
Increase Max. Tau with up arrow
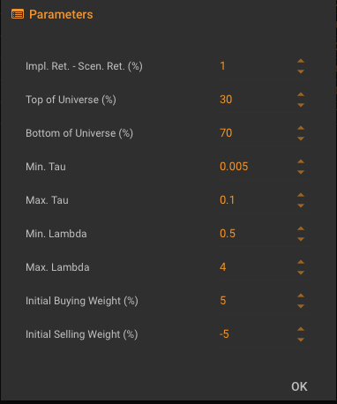(x=301, y=195)
